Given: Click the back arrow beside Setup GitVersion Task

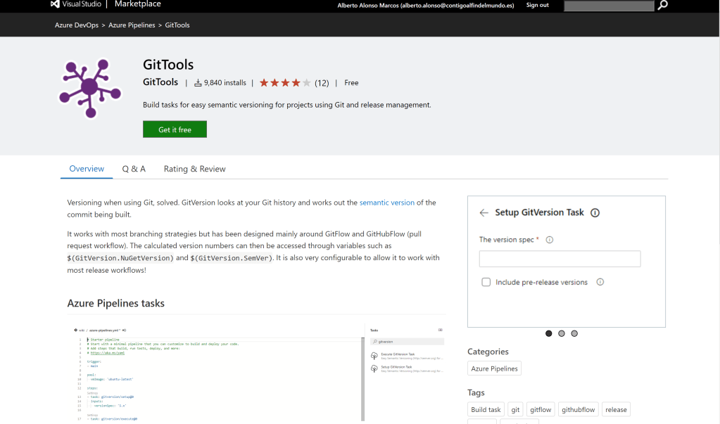Looking at the screenshot, I should 484,212.
